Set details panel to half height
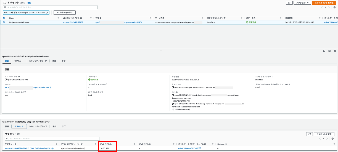Viewport: 338px width, 152px height. pos(330,51)
